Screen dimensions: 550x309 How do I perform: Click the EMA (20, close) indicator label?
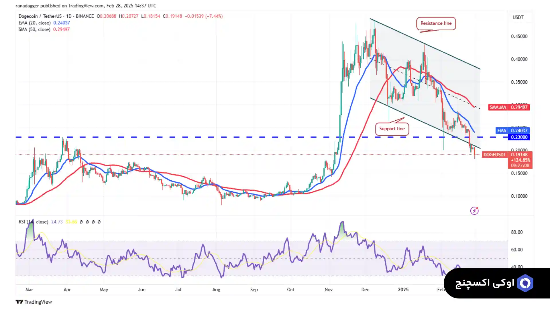(35, 23)
